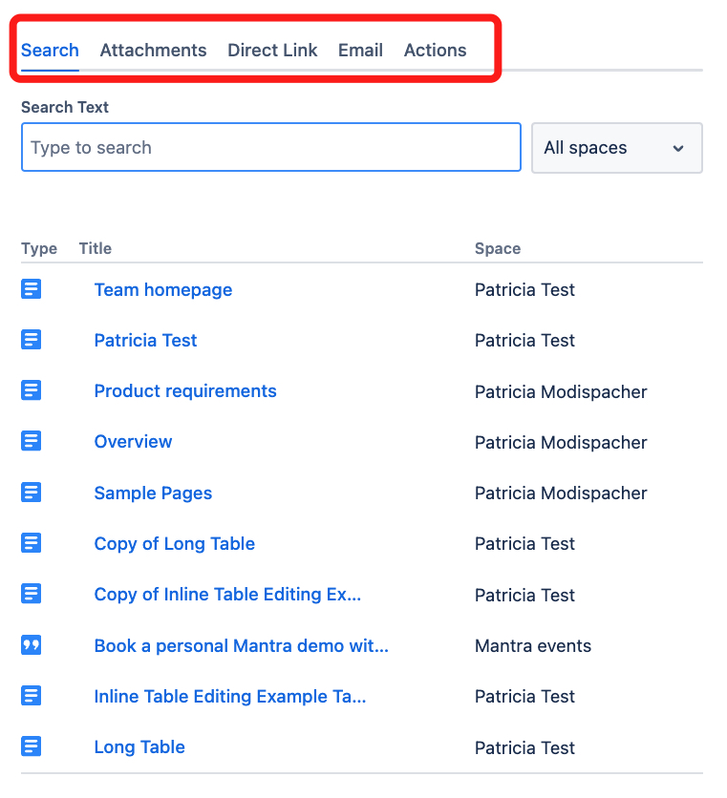727x798 pixels.
Task: Click the page icon for Copy of Long Table
Action: pos(31,543)
